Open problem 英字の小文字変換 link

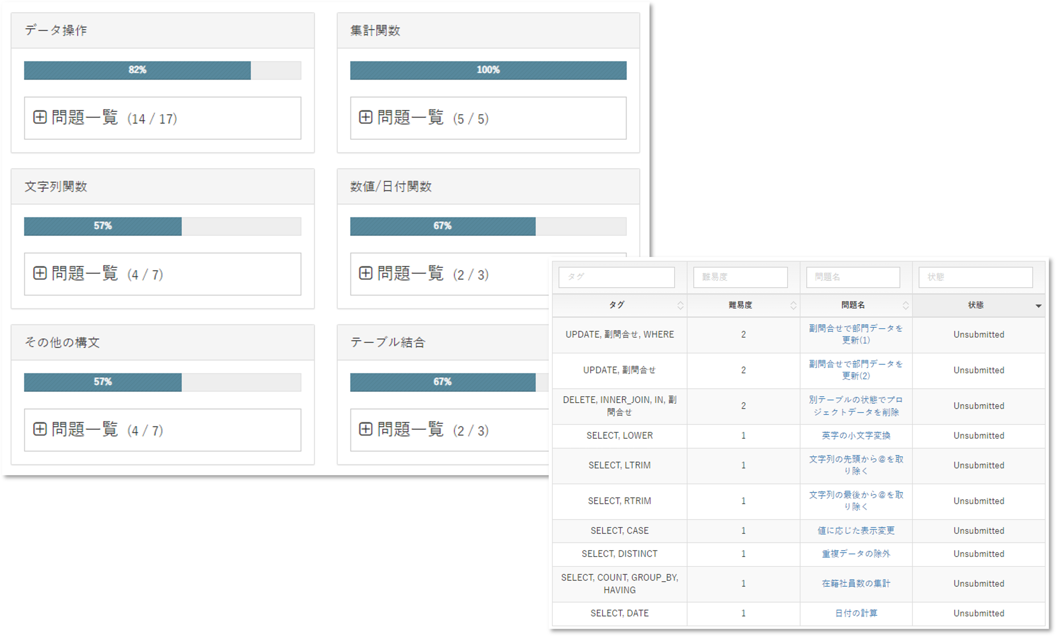click(x=856, y=435)
